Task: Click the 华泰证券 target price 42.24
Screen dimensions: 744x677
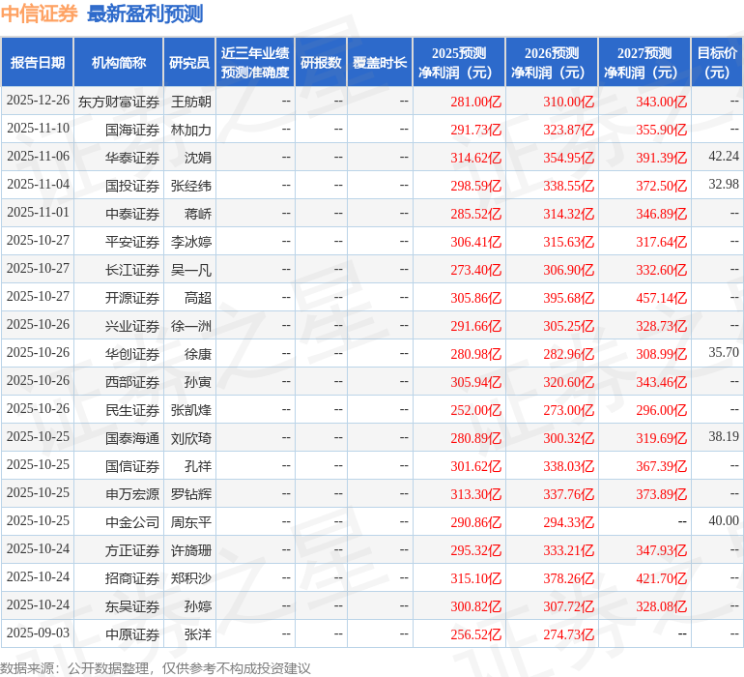Action: coord(723,157)
